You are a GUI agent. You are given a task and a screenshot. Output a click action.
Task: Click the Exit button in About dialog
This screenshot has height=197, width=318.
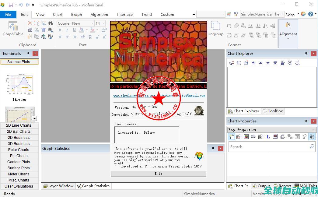(159, 174)
